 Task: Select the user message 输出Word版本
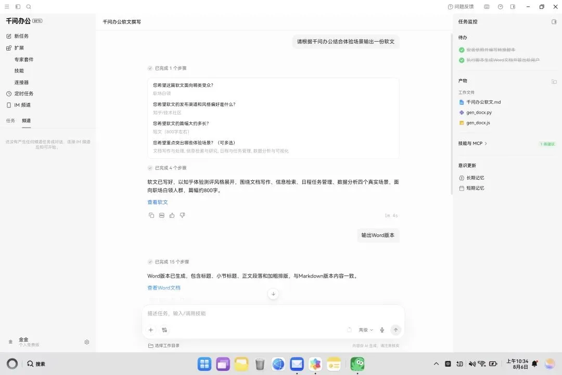point(378,235)
